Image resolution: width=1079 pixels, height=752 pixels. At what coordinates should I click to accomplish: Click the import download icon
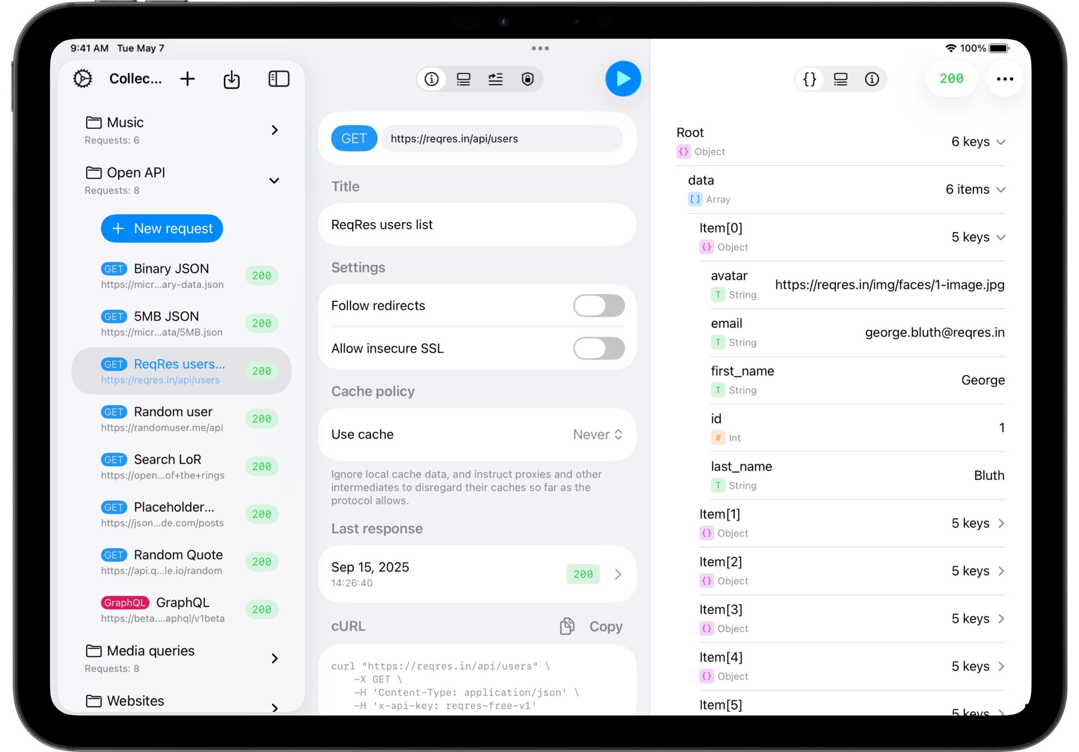point(231,79)
